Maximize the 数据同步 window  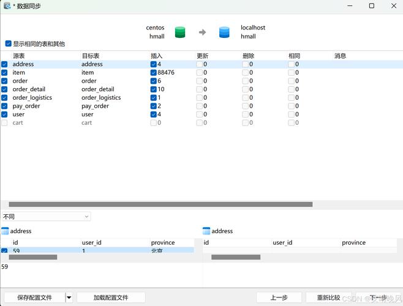point(372,6)
